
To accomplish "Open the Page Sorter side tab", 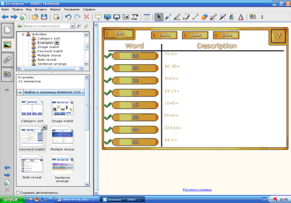I will [7, 30].
